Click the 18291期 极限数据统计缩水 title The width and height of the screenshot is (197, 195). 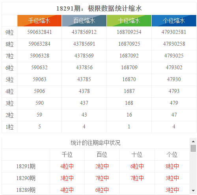(99, 9)
